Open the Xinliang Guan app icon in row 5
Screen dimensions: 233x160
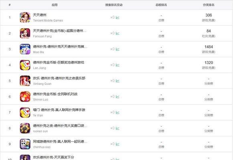(x=25, y=81)
